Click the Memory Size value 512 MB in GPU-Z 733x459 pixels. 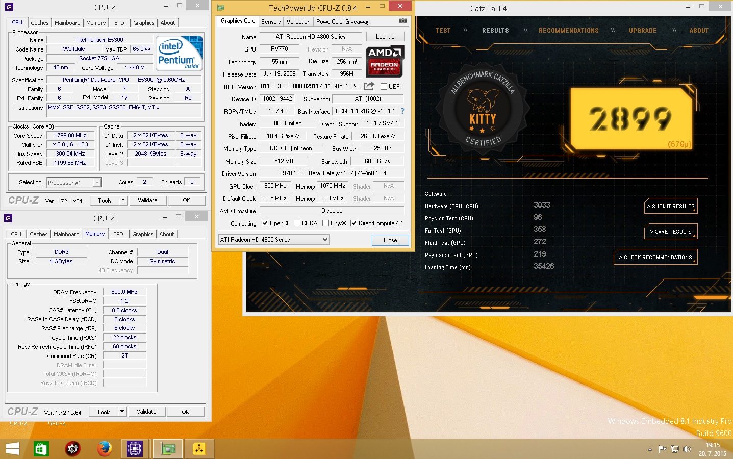284,161
